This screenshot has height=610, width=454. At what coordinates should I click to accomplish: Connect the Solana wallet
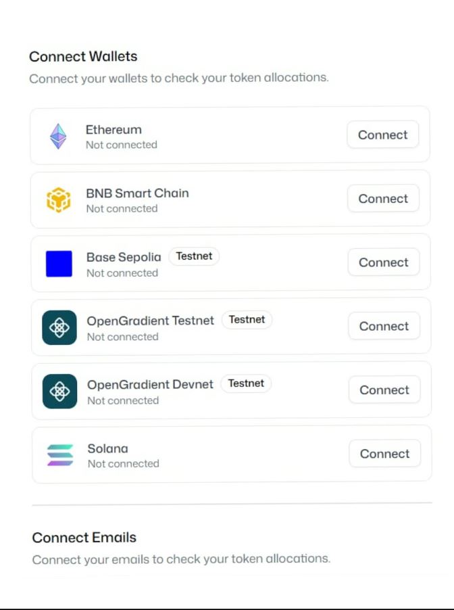click(384, 454)
